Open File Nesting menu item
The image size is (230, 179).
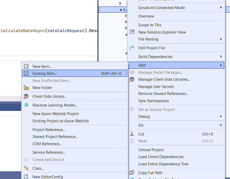[176, 39]
